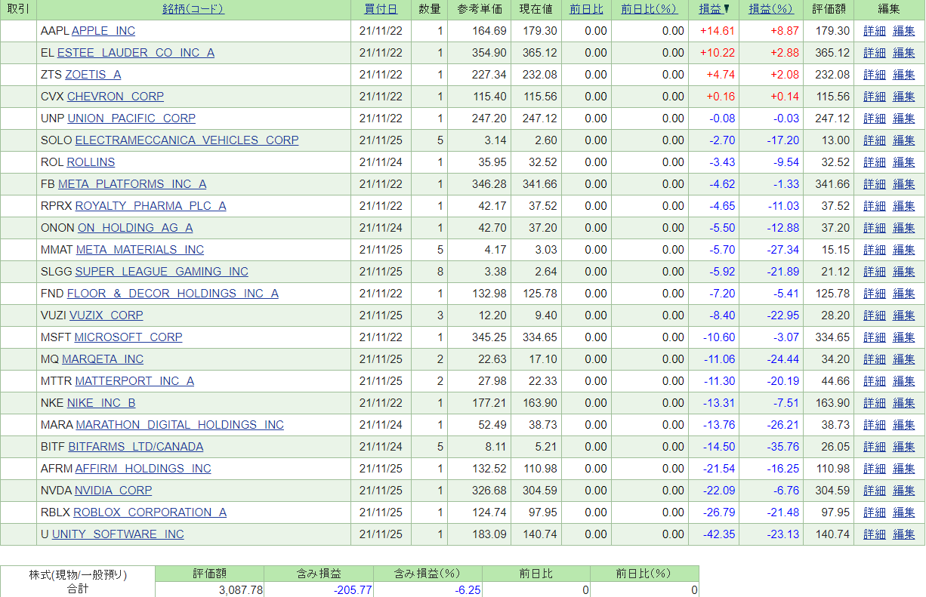
Task: Click 詳細 in the BITF row
Action: pos(875,447)
